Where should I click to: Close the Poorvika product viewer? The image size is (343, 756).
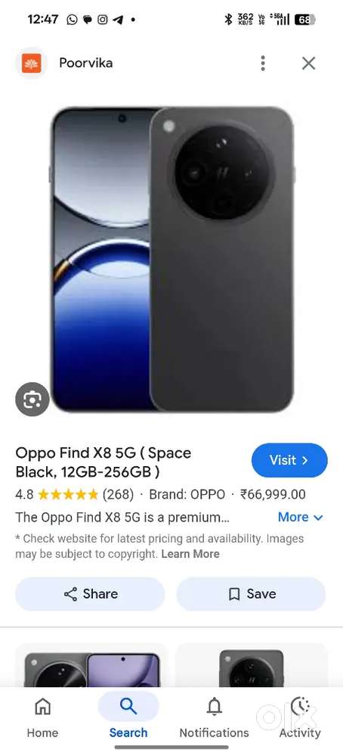[308, 63]
